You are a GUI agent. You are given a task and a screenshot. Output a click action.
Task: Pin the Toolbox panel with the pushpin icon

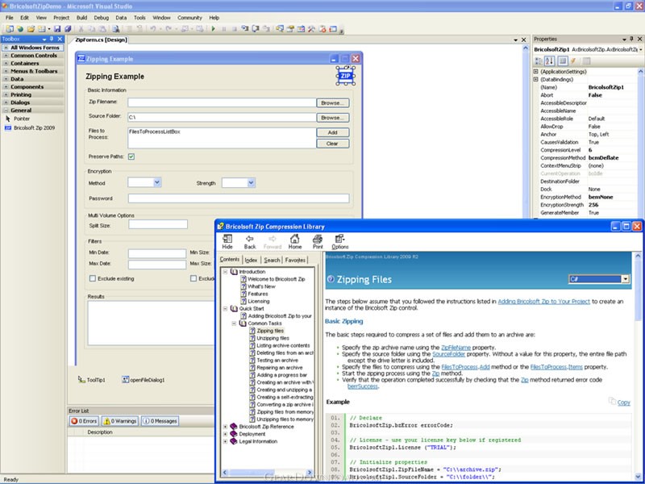[52, 39]
